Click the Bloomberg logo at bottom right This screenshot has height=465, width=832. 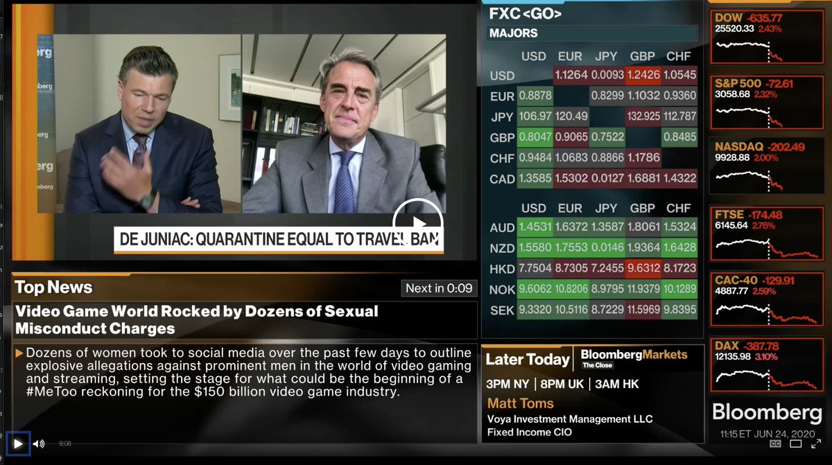click(767, 412)
